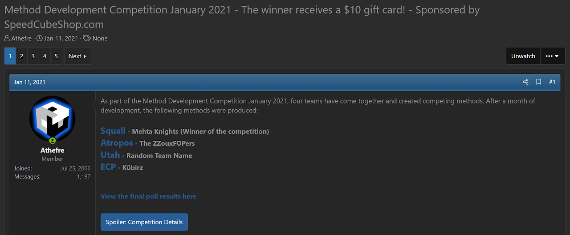The width and height of the screenshot is (570, 235).
Task: Open the three-dots thread options menu
Action: 552,56
